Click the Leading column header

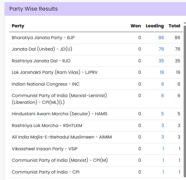(155, 26)
